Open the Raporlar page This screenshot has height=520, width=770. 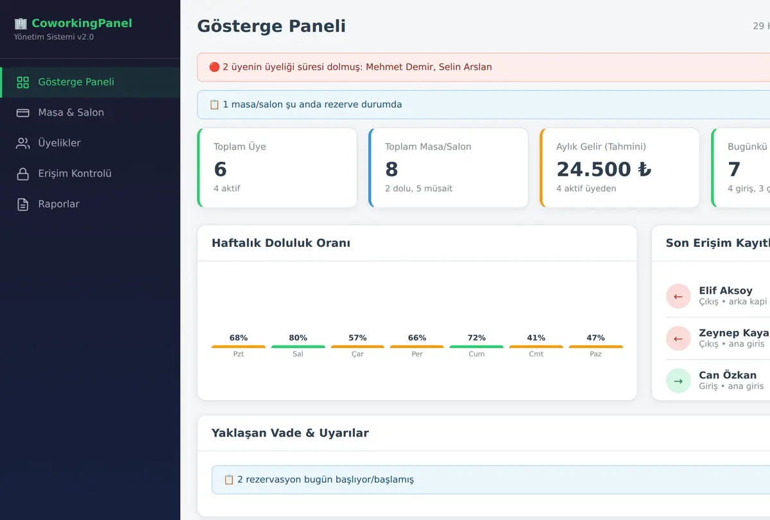[90, 205]
